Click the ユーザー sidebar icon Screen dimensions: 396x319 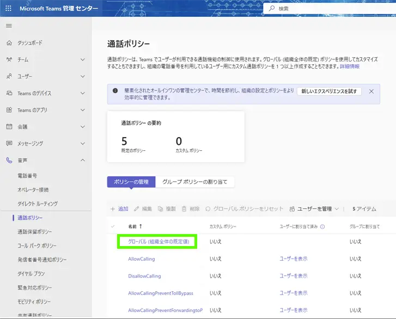pyautogui.click(x=9, y=76)
